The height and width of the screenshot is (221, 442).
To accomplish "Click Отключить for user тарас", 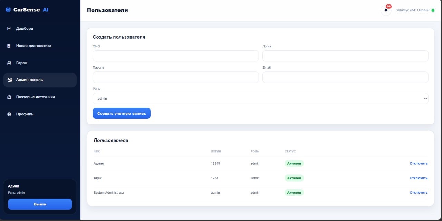I will point(419,178).
